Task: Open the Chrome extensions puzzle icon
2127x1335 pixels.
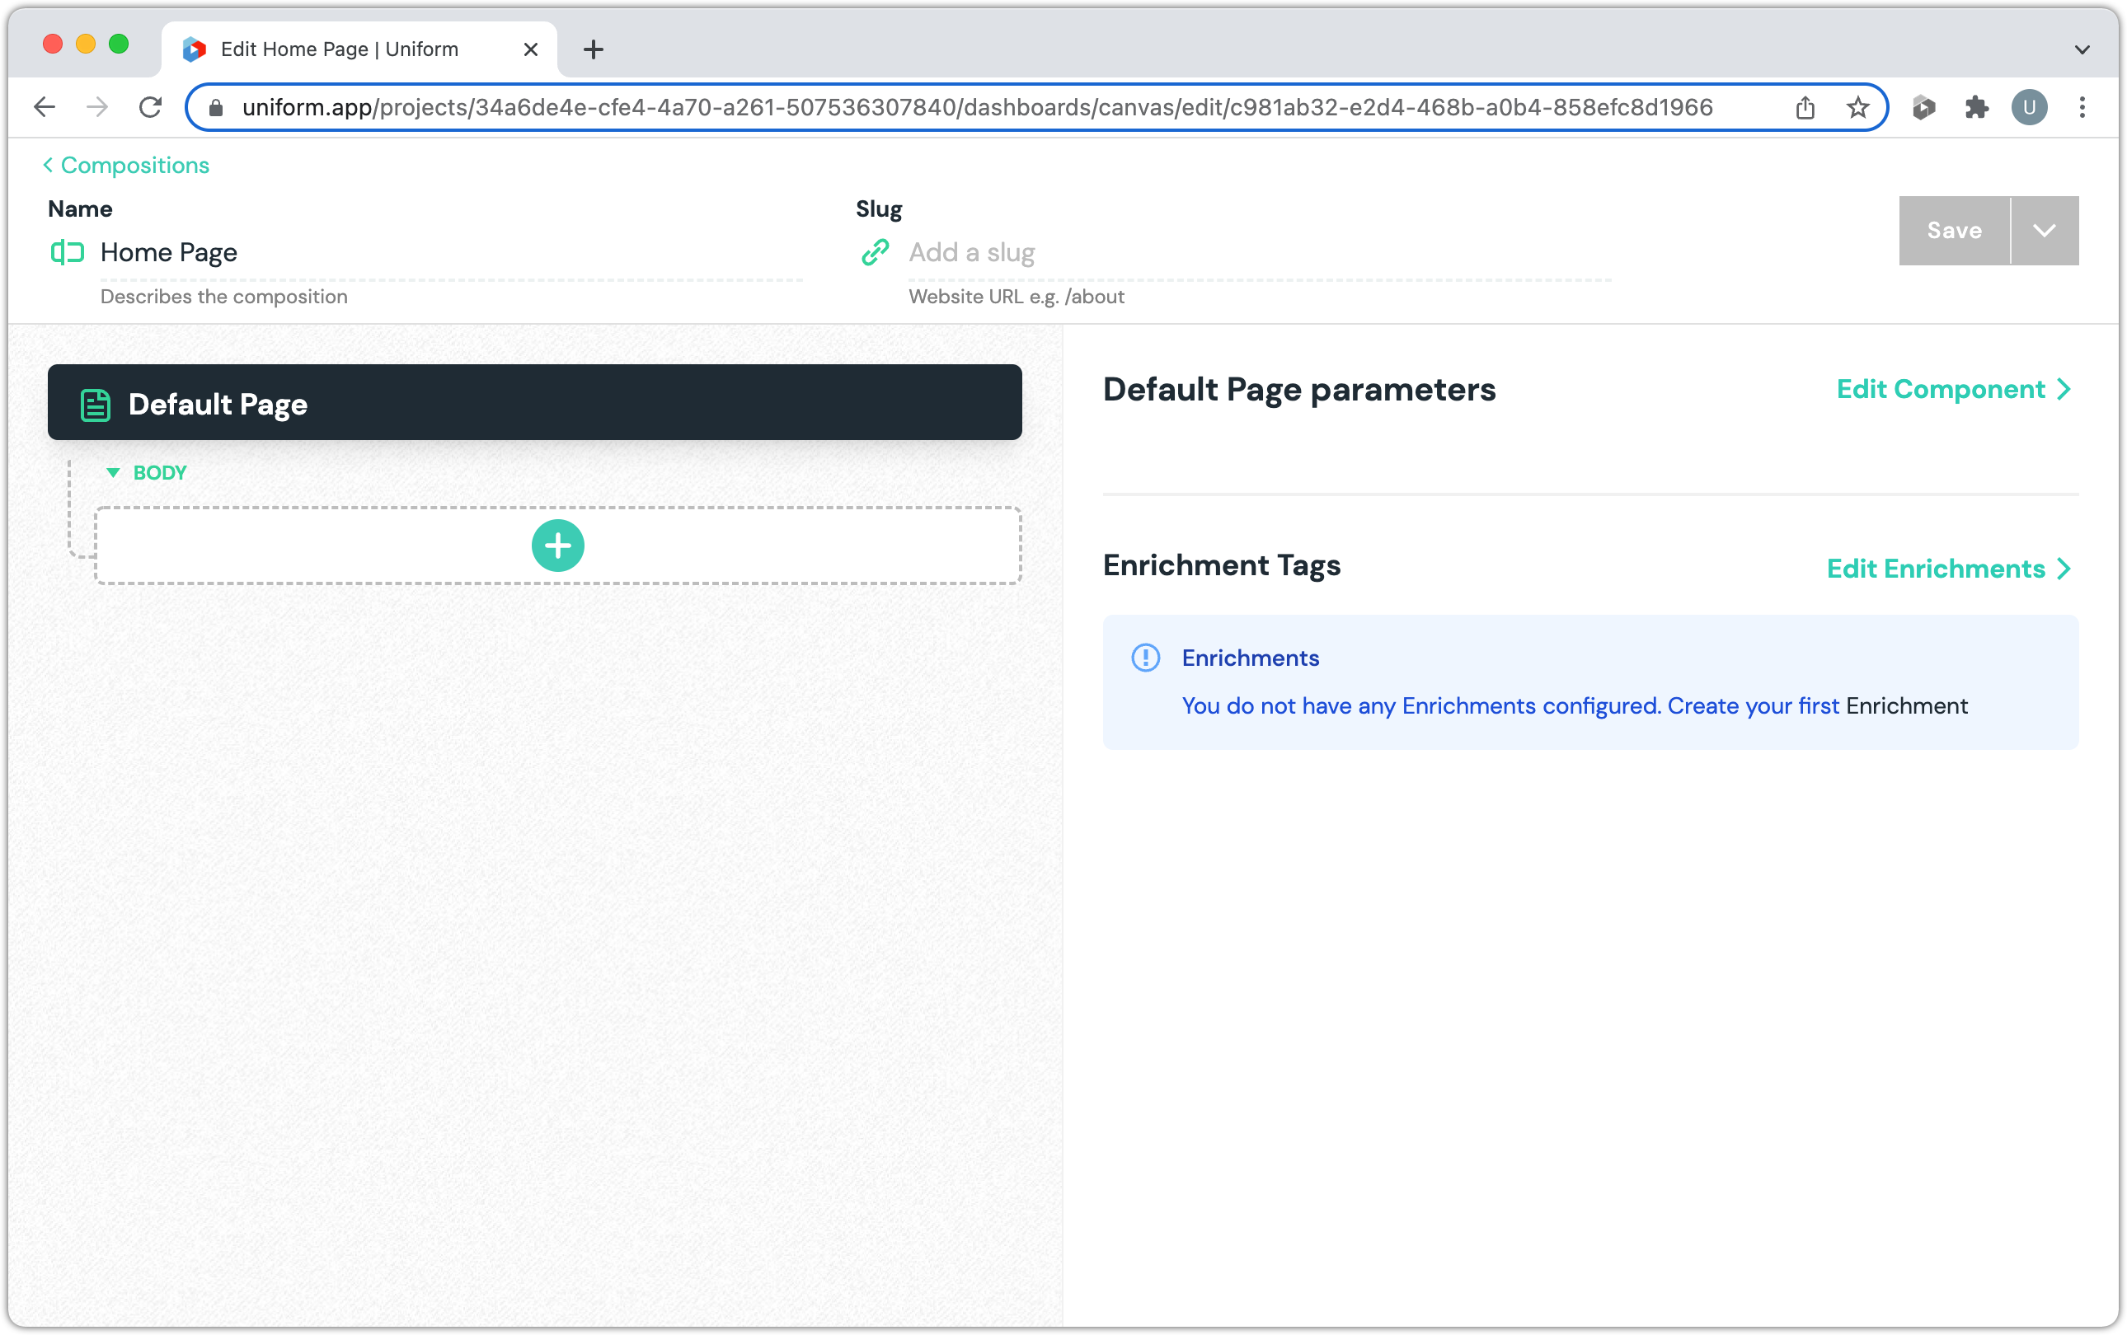Action: (1977, 108)
